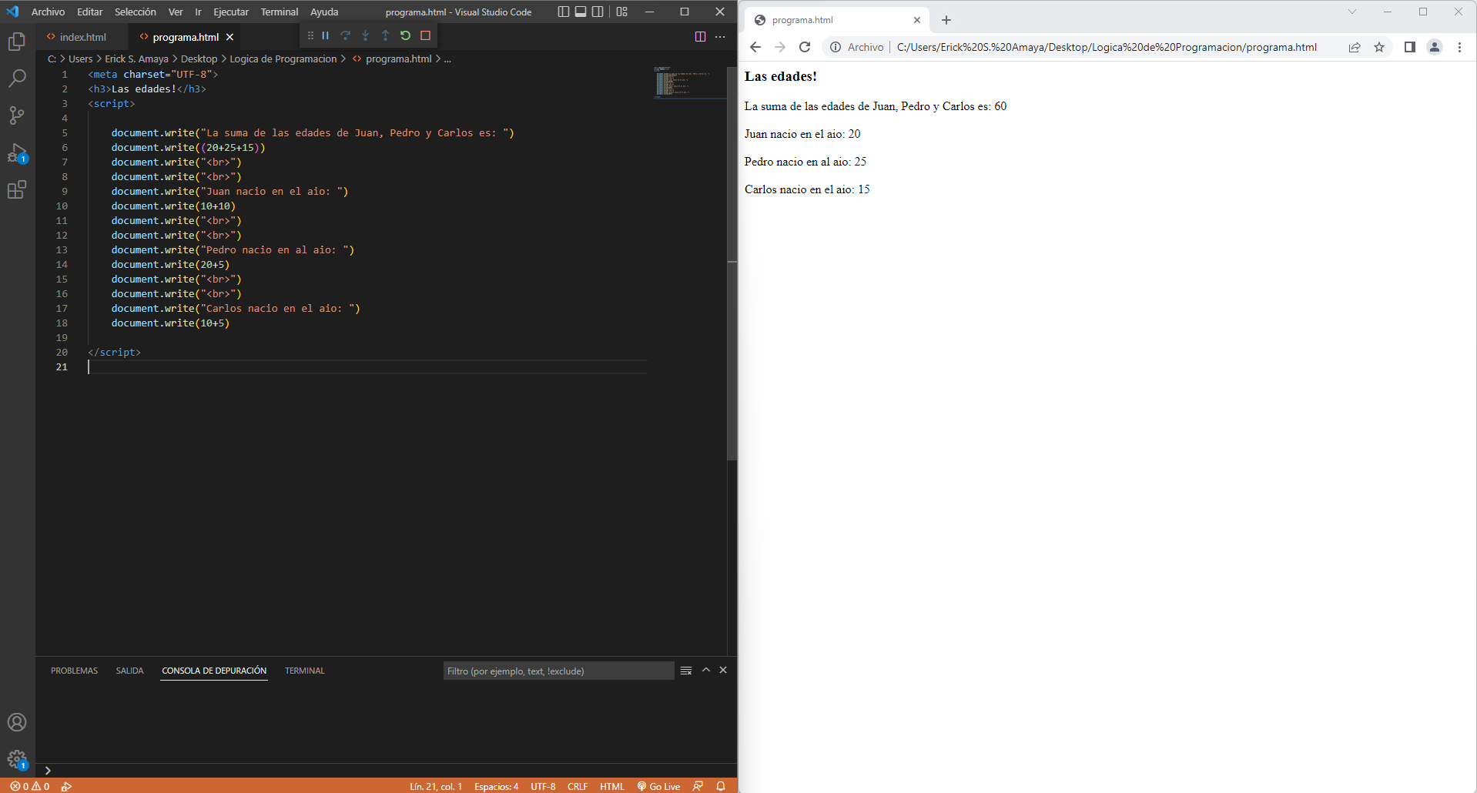Click the feedback icon in status bar
The image size is (1477, 793).
coord(698,786)
